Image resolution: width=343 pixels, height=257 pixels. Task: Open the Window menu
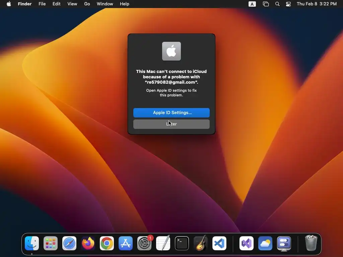tap(105, 4)
